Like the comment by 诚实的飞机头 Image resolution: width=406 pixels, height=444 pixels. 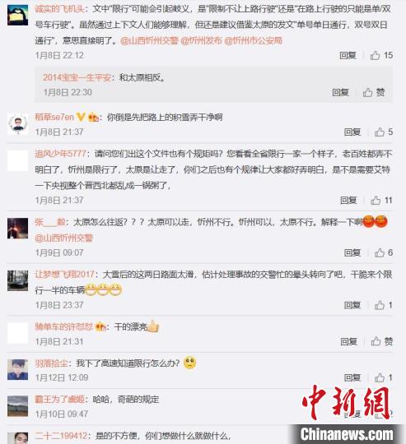pos(381,55)
